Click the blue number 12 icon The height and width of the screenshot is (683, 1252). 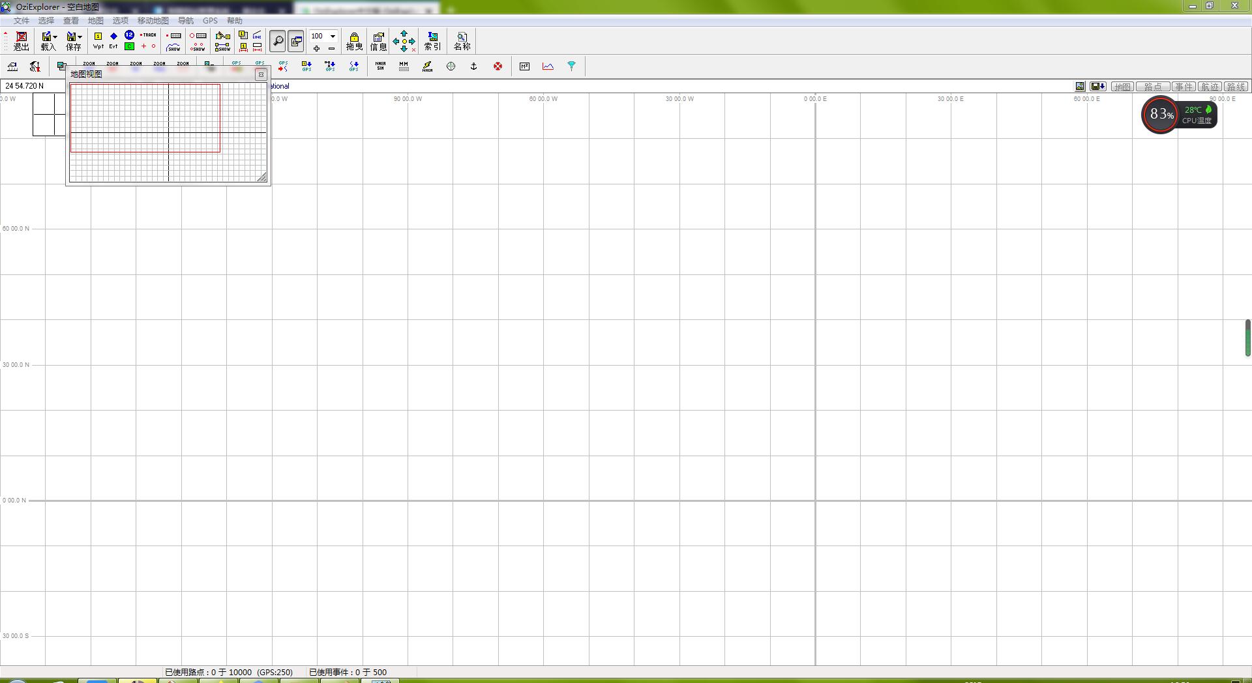click(129, 35)
